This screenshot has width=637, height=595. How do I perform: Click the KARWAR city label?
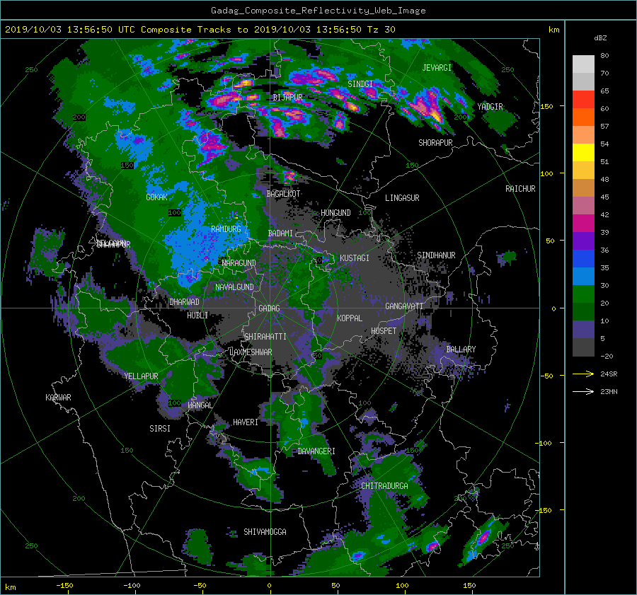pyautogui.click(x=58, y=398)
